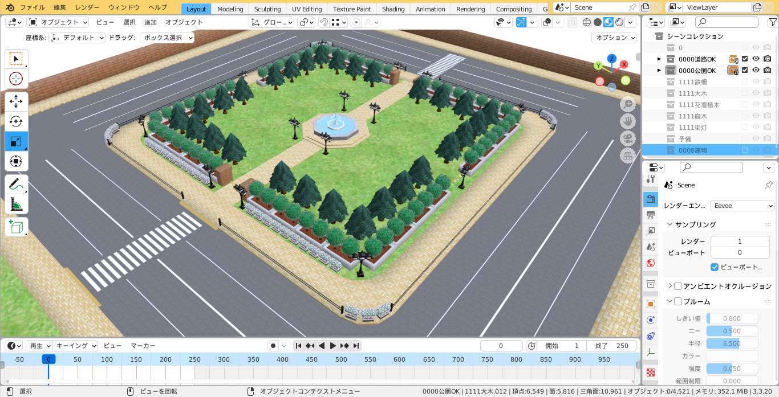Viewport: 779px width, 397px height.
Task: Adjust the 半径 6.500 slider
Action: tap(732, 343)
